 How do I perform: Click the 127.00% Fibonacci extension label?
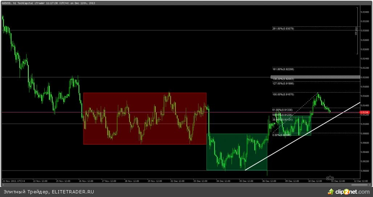click(283, 83)
